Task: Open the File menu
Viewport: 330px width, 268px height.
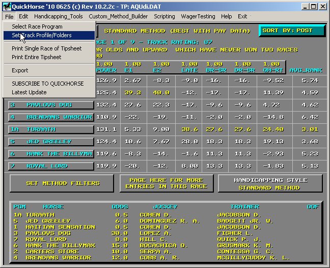Action: point(9,17)
